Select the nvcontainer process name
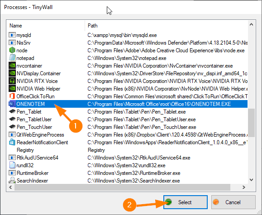Screen dimensions: 262x215 [29, 66]
